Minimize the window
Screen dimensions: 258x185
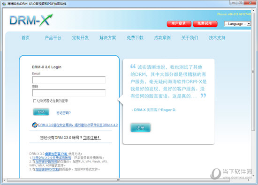pyautogui.click(x=233, y=3)
